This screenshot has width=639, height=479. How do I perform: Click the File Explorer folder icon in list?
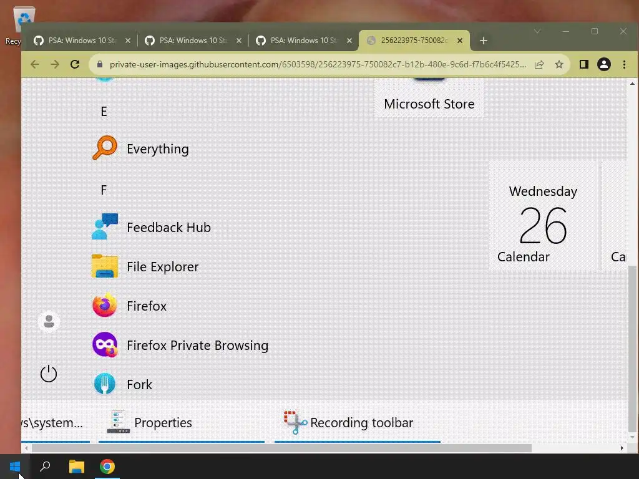[105, 266]
